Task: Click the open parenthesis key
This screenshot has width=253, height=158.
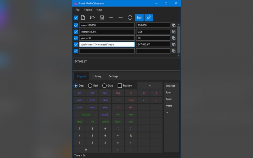Action: [118, 129]
